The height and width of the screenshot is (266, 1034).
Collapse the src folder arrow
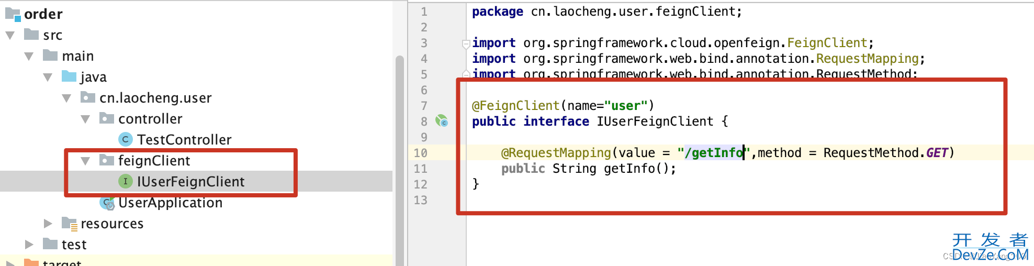[x=10, y=35]
